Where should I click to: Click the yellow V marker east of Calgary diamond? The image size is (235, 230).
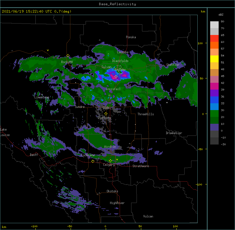coord(117,160)
